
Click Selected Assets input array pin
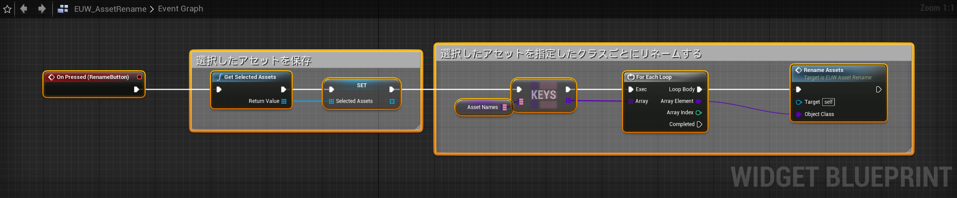pos(331,101)
